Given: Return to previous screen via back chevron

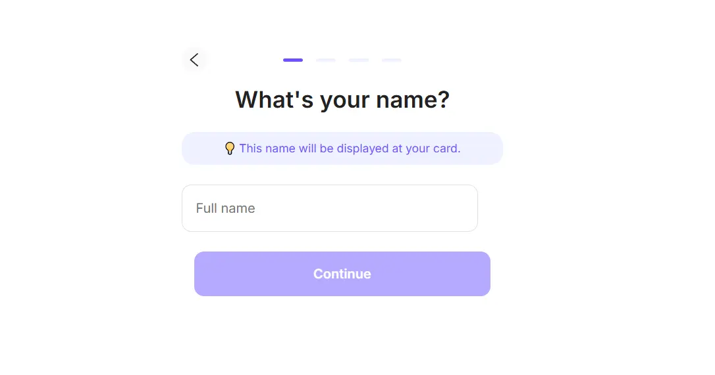Looking at the screenshot, I should [194, 60].
